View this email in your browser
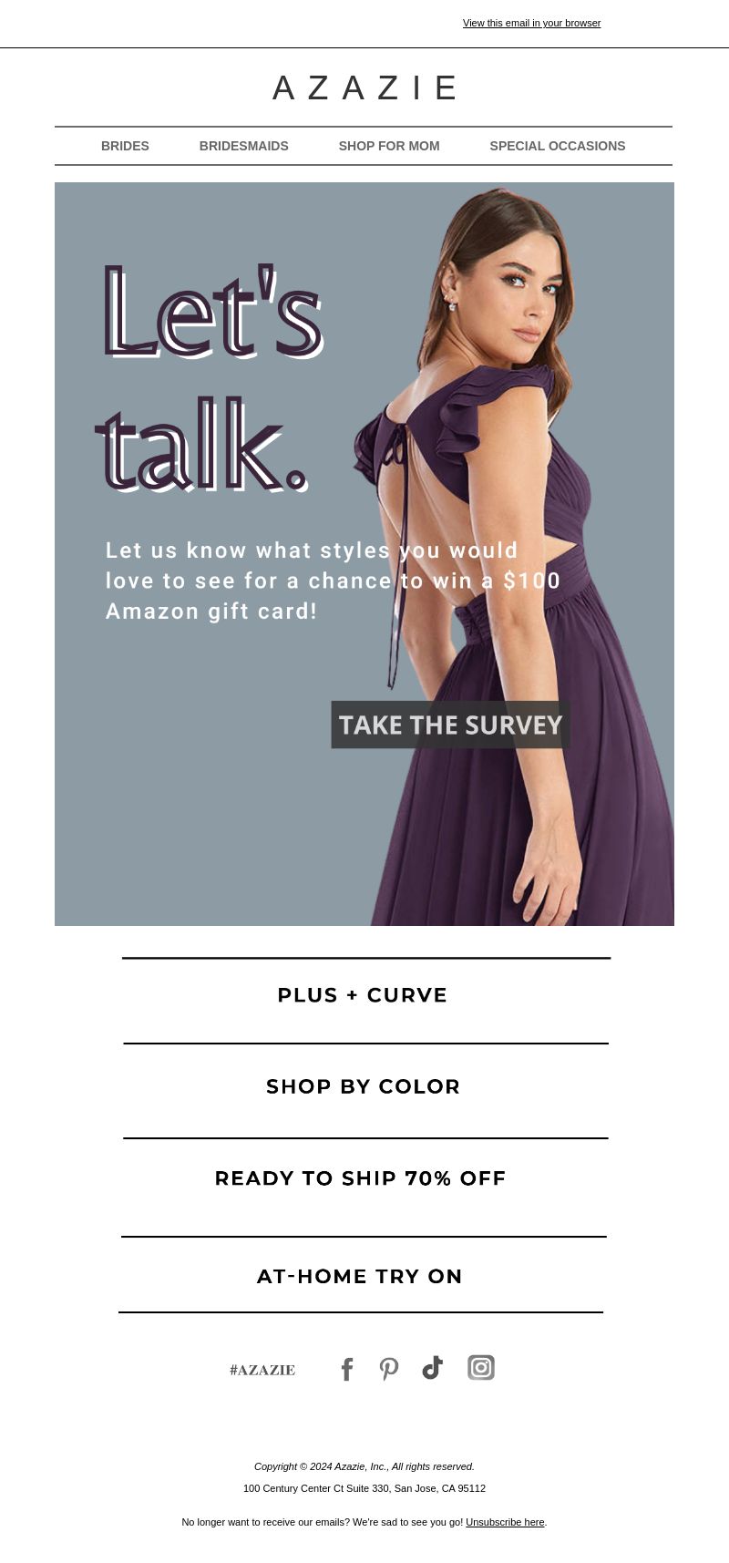Image resolution: width=729 pixels, height=1563 pixels. pyautogui.click(x=532, y=23)
